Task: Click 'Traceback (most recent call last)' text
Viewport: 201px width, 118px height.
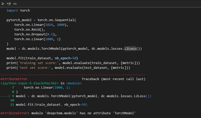Action: 114,79
